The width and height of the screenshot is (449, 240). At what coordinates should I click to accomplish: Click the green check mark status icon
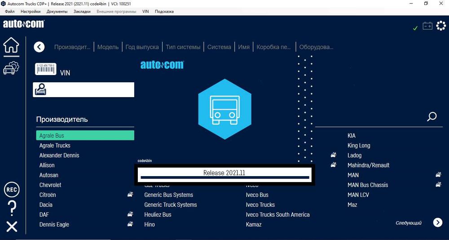(415, 28)
